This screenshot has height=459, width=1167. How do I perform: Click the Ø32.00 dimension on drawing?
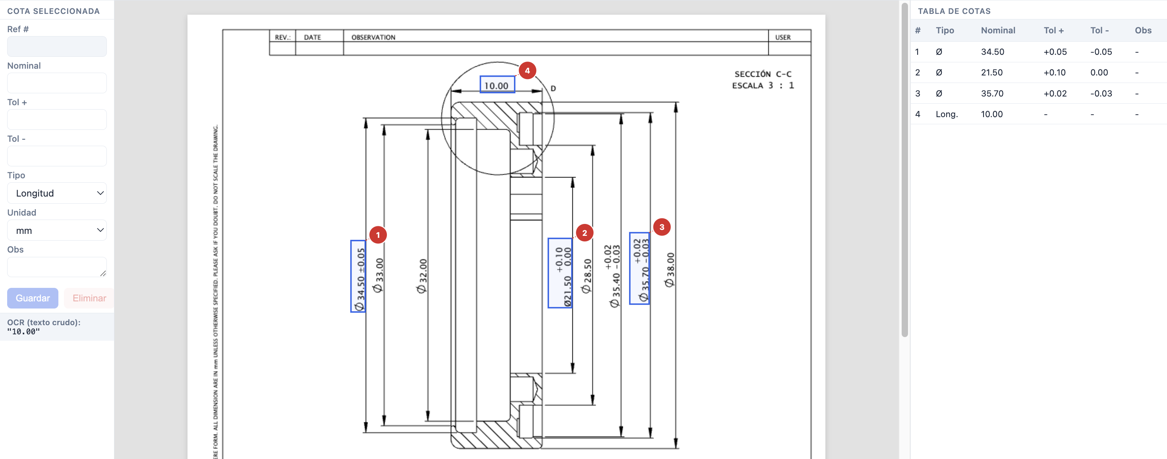pos(422,276)
